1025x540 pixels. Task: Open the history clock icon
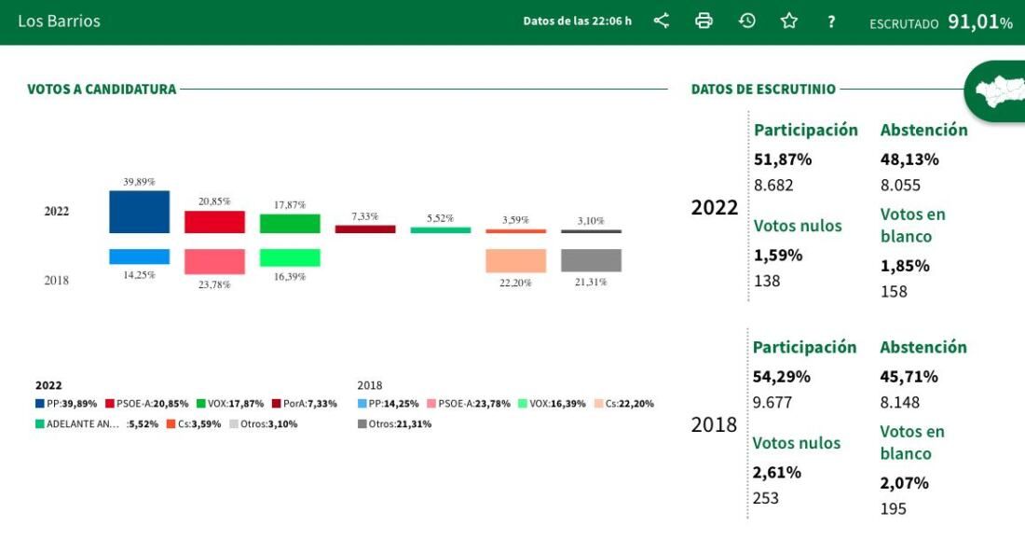[746, 21]
